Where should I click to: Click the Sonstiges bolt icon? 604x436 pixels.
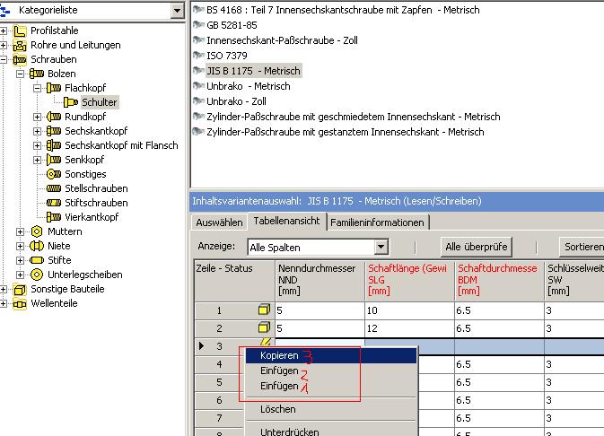coord(54,174)
